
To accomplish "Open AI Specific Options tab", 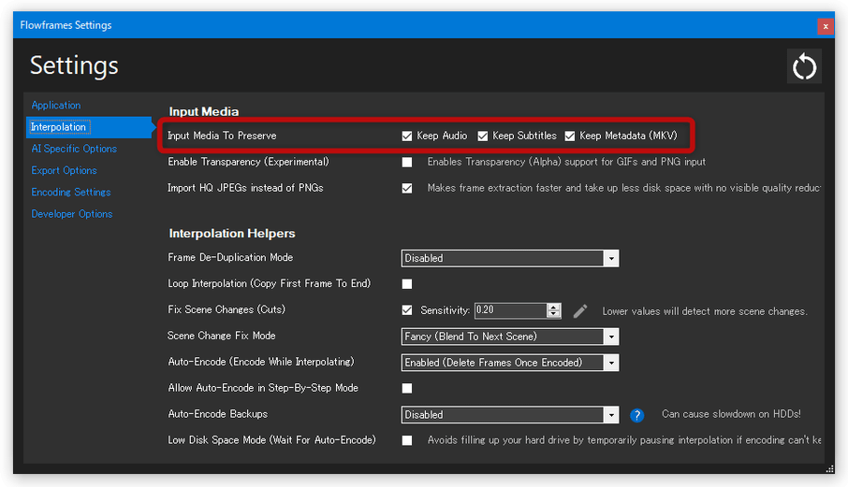I will tap(74, 149).
